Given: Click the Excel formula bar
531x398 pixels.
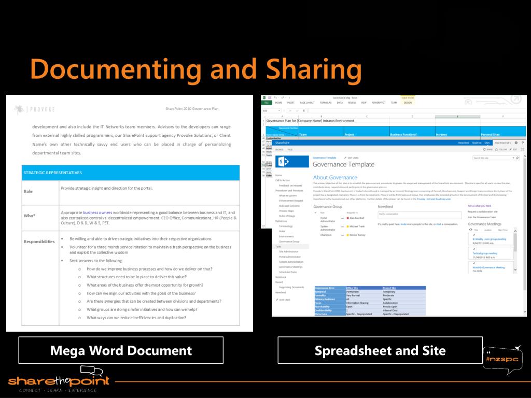Looking at the screenshot, I should tap(417, 111).
